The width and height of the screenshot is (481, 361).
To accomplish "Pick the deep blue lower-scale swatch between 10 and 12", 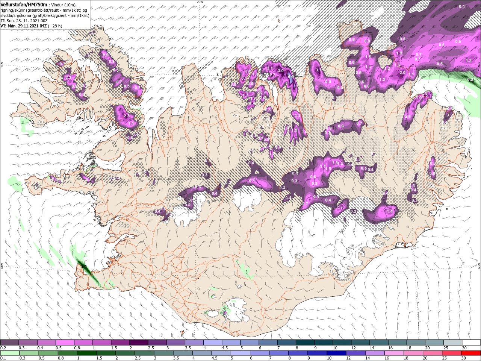I will pos(336,353).
